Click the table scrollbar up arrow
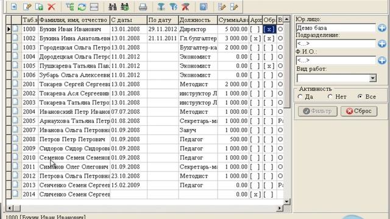Viewport: 390px width, 219px height. coord(287,19)
